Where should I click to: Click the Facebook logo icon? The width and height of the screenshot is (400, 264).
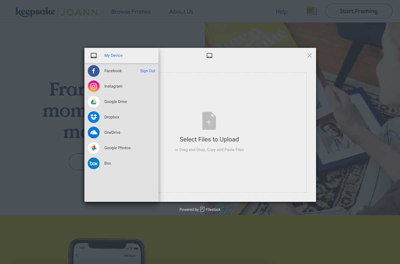(x=94, y=71)
